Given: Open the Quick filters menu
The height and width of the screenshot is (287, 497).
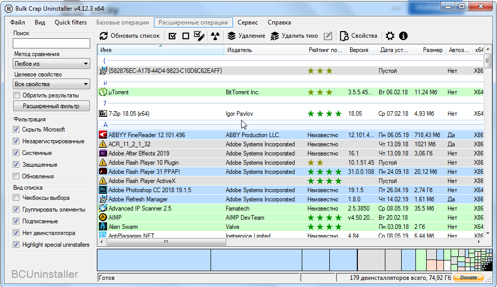Looking at the screenshot, I should pyautogui.click(x=70, y=22).
